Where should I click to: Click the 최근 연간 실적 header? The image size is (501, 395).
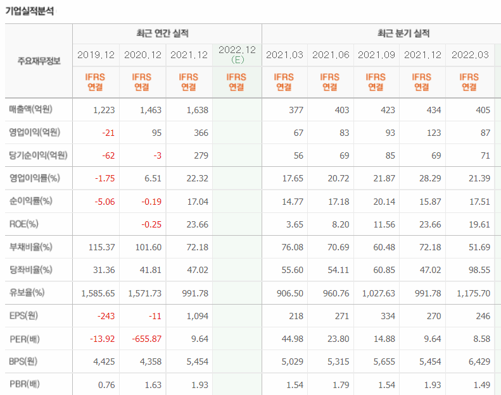tap(163, 33)
